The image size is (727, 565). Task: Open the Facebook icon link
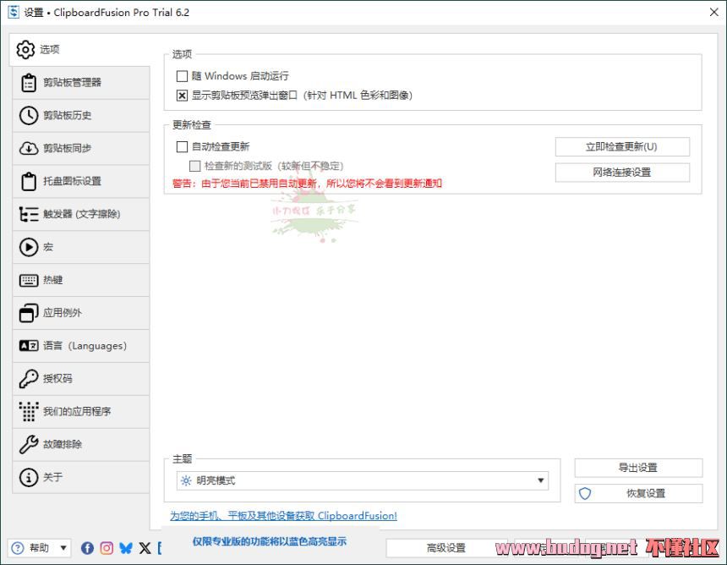coord(87,548)
